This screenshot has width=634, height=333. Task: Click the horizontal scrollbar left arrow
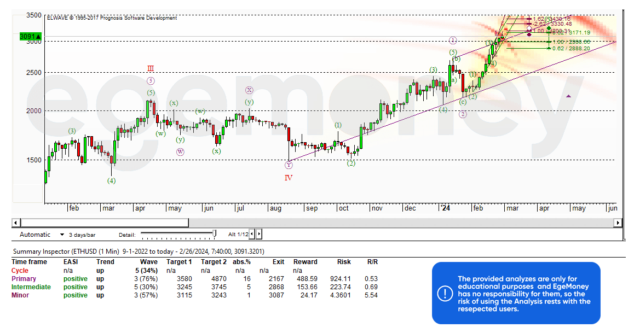tap(15, 223)
